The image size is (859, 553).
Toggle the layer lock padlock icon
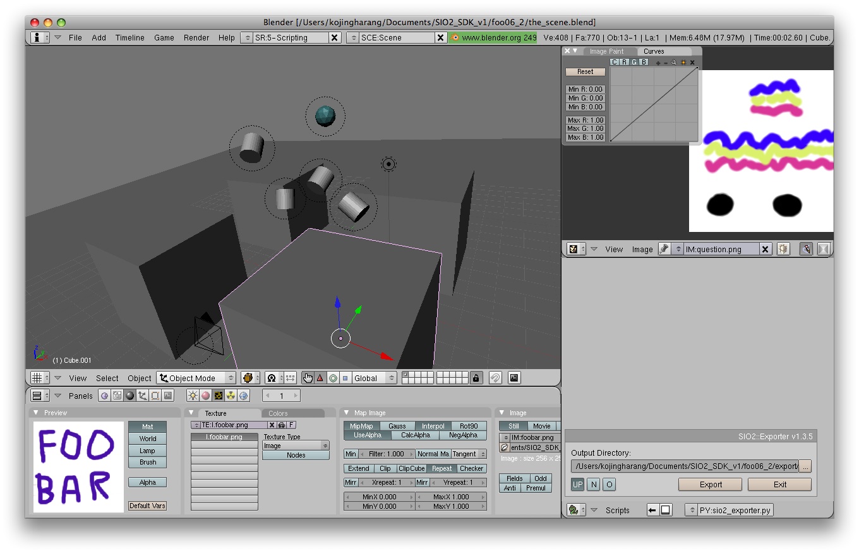tap(476, 378)
